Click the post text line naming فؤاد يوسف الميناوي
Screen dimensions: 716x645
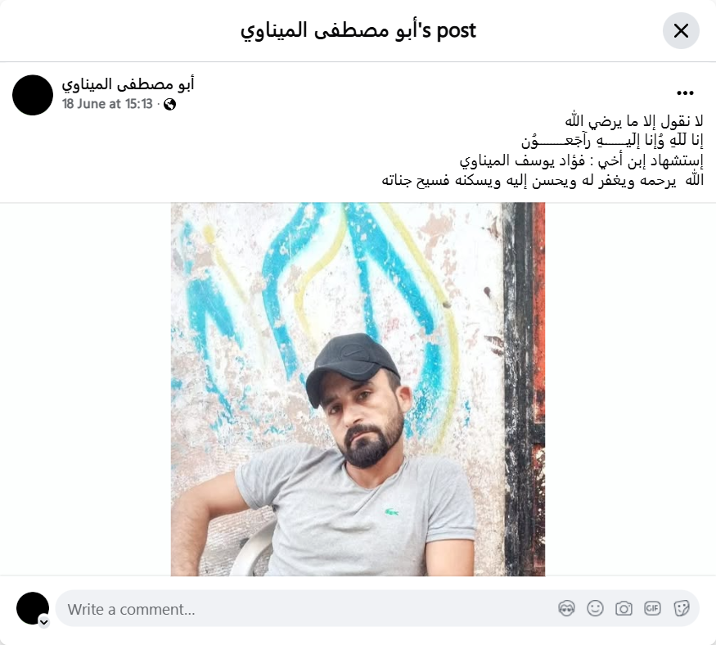pyautogui.click(x=581, y=160)
